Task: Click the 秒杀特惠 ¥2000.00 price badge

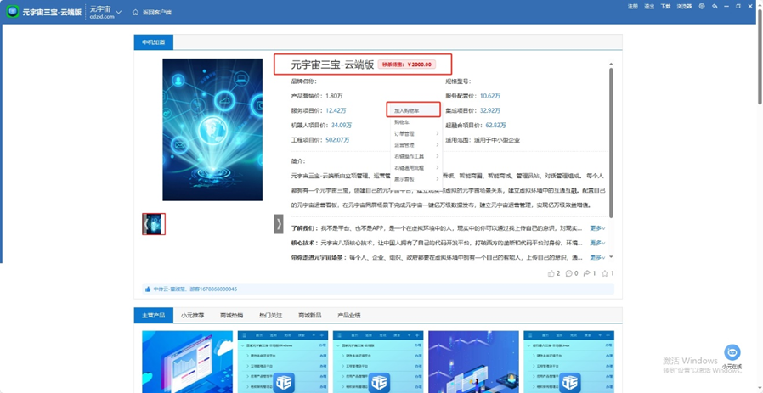Action: click(x=407, y=65)
